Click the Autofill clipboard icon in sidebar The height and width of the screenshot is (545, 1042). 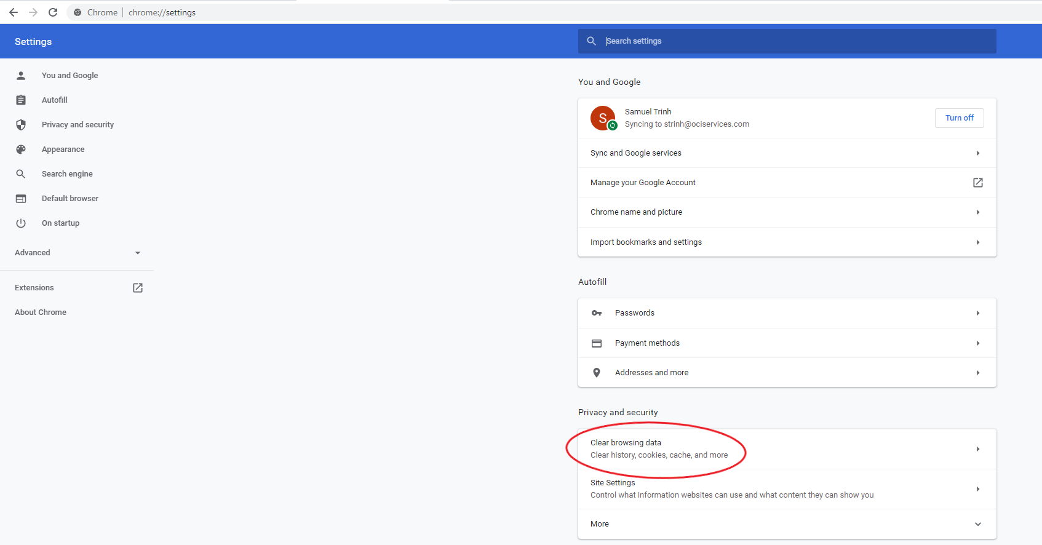point(21,100)
